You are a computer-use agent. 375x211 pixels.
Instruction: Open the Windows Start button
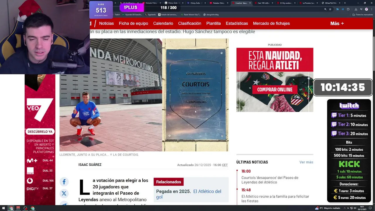tap(4, 208)
